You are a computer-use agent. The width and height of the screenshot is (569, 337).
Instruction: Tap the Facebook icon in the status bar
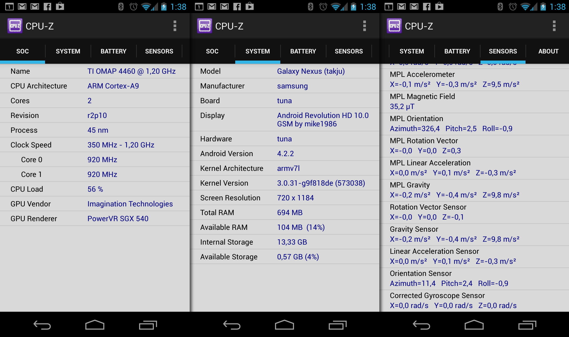pos(48,6)
